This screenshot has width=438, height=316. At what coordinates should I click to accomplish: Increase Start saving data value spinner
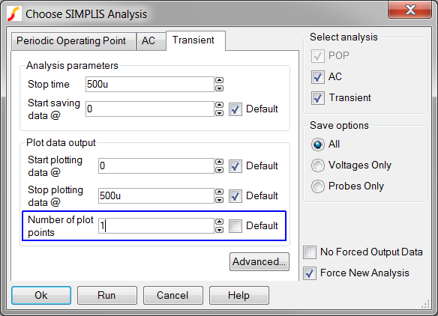pyautogui.click(x=220, y=105)
